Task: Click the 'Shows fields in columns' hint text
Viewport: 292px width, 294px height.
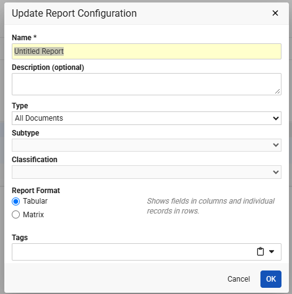Action: pos(210,206)
